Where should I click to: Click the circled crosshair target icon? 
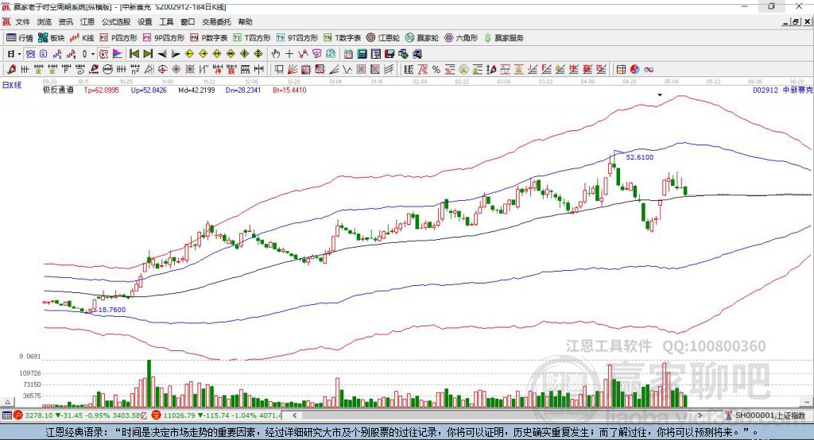click(x=162, y=69)
